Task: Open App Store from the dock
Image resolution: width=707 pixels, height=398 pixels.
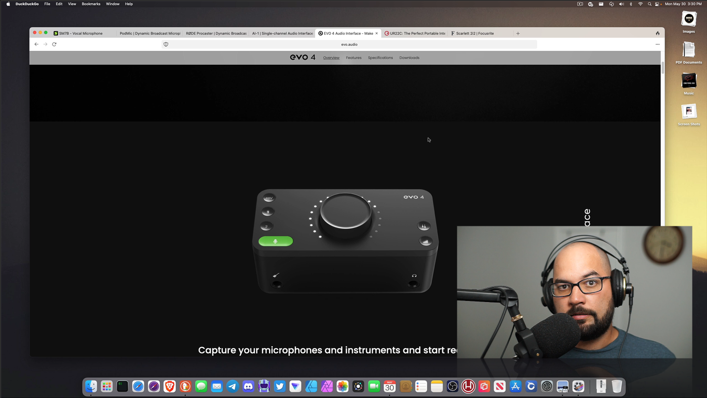Action: tap(515, 386)
